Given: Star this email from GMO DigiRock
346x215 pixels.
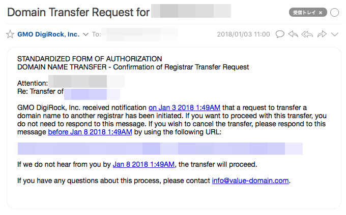Looking at the screenshot, I should click(10, 34).
